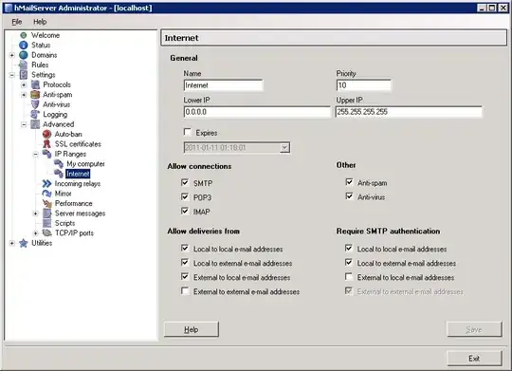Screen dimensions: 512x371
Task: Toggle the Anti-virus checkbox under Other
Action: [x=349, y=196]
